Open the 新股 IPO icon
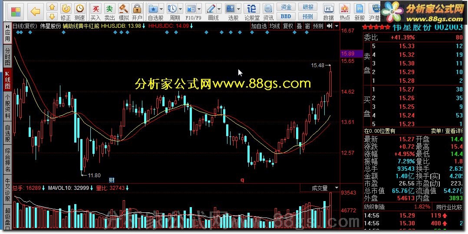Viewport: 468px width, 234px height. (359, 12)
